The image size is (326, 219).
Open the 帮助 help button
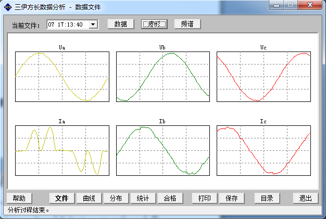click(19, 198)
